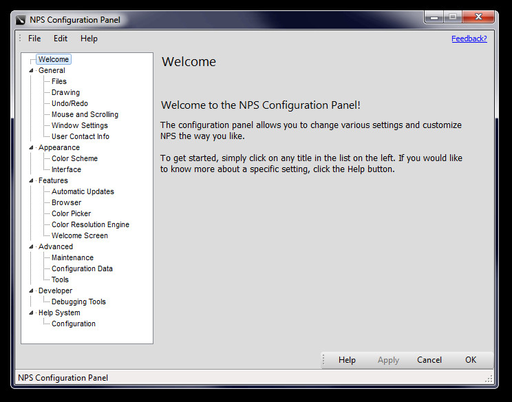This screenshot has height=402, width=512.
Task: Open Tools under Advanced
Action: (60, 279)
